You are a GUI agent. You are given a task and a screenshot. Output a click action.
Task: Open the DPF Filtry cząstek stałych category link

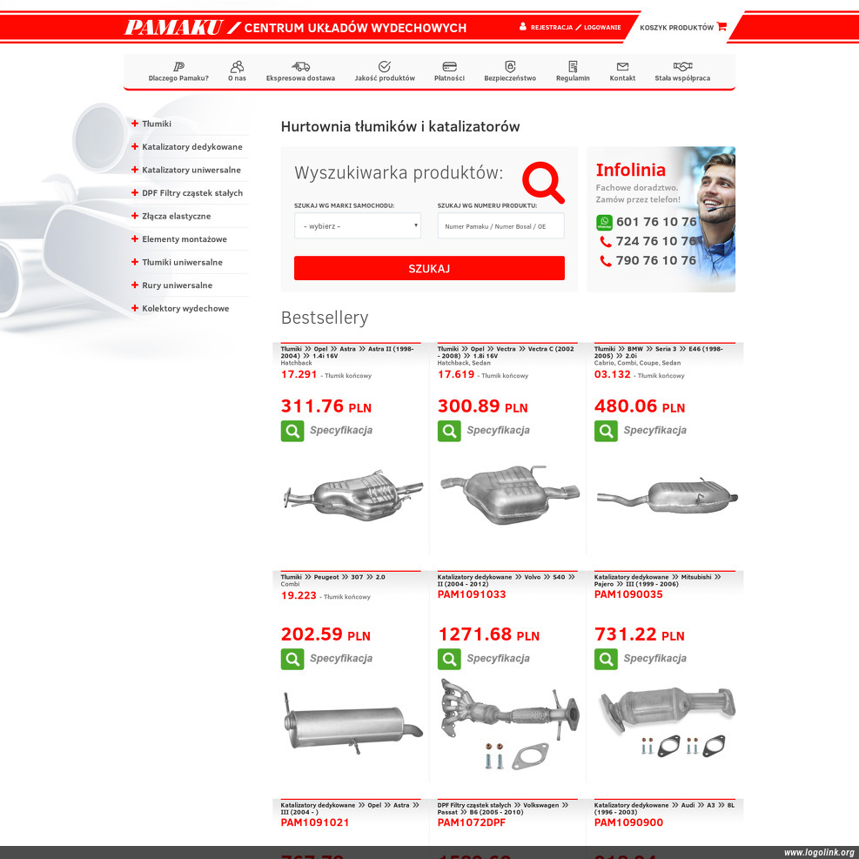pyautogui.click(x=192, y=193)
